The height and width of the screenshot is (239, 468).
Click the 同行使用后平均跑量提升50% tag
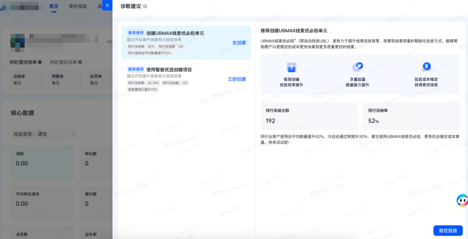(149, 53)
